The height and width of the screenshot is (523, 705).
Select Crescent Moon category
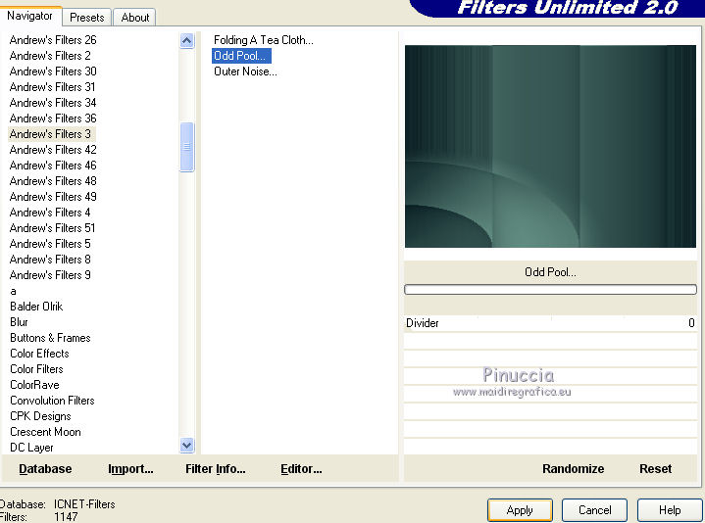coord(45,432)
